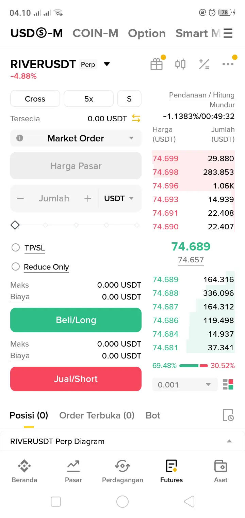This screenshot has height=518, width=245.
Task: Tap the red Jual/Short button
Action: pos(76,379)
